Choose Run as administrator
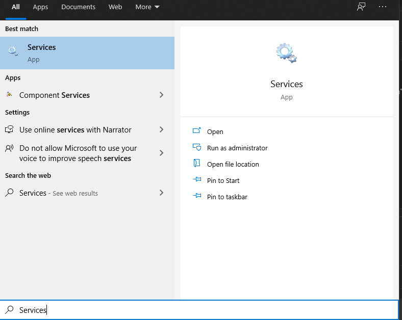 coord(237,148)
